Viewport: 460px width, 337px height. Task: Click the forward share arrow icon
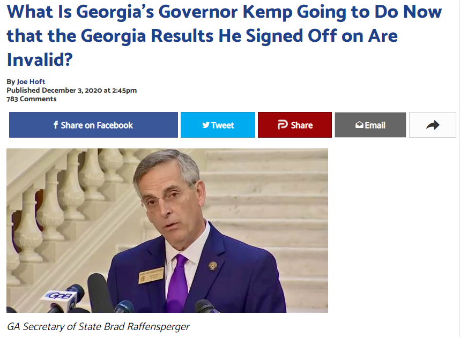click(433, 125)
